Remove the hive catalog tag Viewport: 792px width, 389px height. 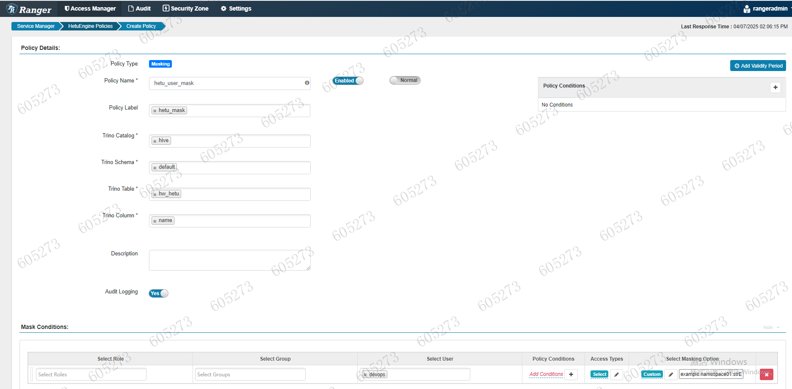click(155, 141)
